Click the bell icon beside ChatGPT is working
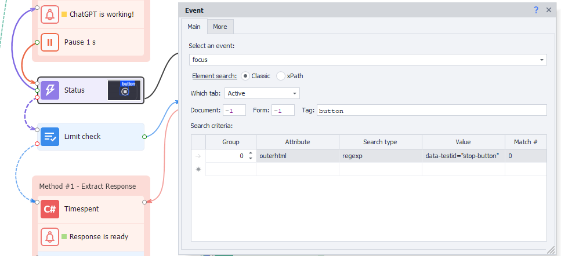Viewport: 561px width, 256px height. [x=50, y=14]
